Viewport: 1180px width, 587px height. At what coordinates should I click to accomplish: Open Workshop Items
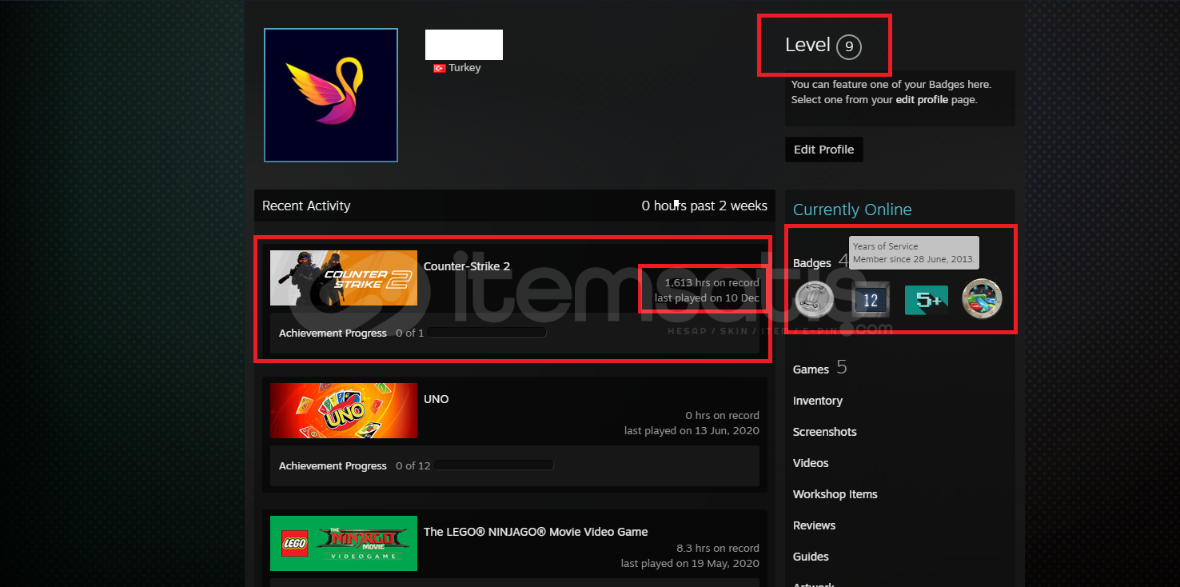point(835,494)
